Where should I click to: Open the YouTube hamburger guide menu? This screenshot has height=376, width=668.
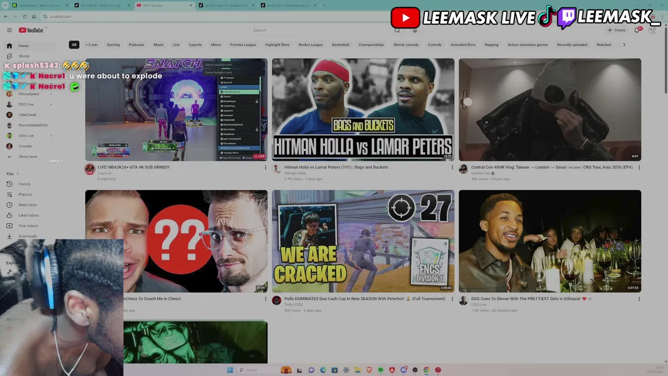pos(9,30)
